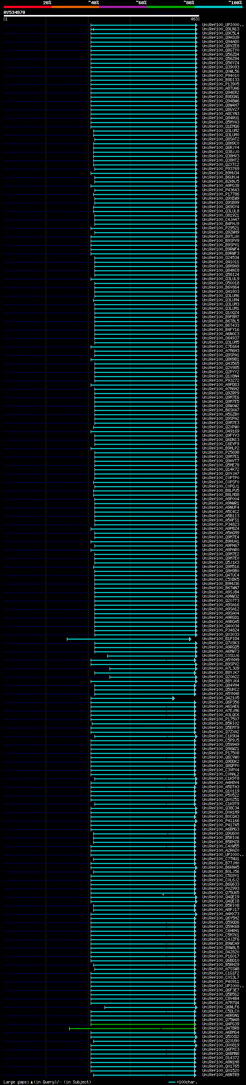The width and height of the screenshot is (246, 1085).
Task: Click the alignment bar for UniRef100_B1PID4
Action: (x=129, y=639)
